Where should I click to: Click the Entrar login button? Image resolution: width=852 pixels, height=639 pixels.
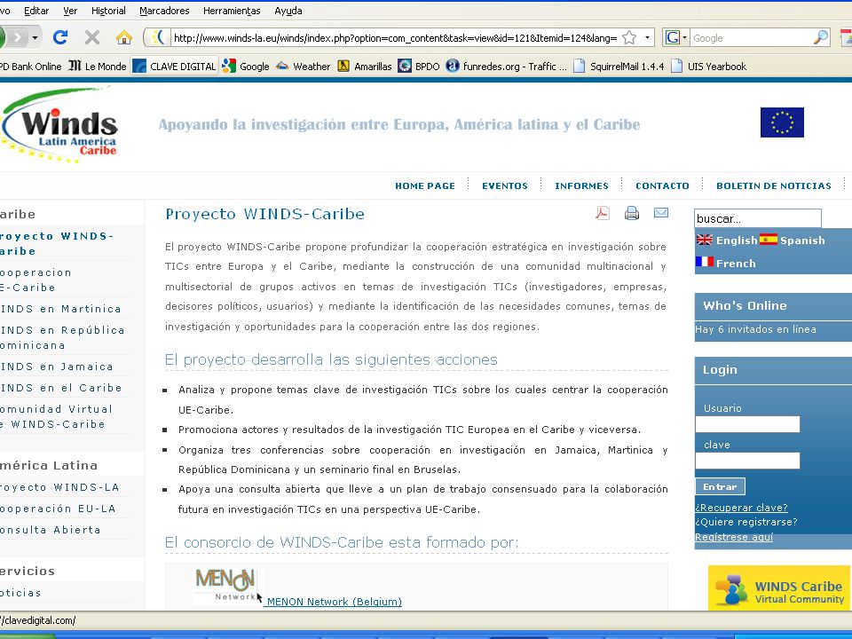point(720,486)
